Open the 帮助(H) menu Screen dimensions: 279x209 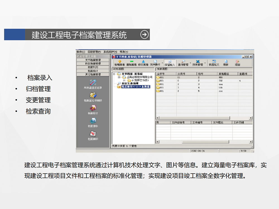(x=124, y=52)
